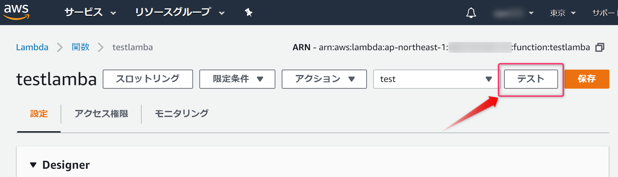The width and height of the screenshot is (618, 177).
Task: Go to the 関数 breadcrumb link
Action: click(x=80, y=47)
